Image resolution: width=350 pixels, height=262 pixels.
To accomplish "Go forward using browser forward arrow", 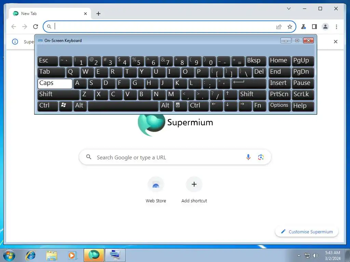I will coord(25,27).
